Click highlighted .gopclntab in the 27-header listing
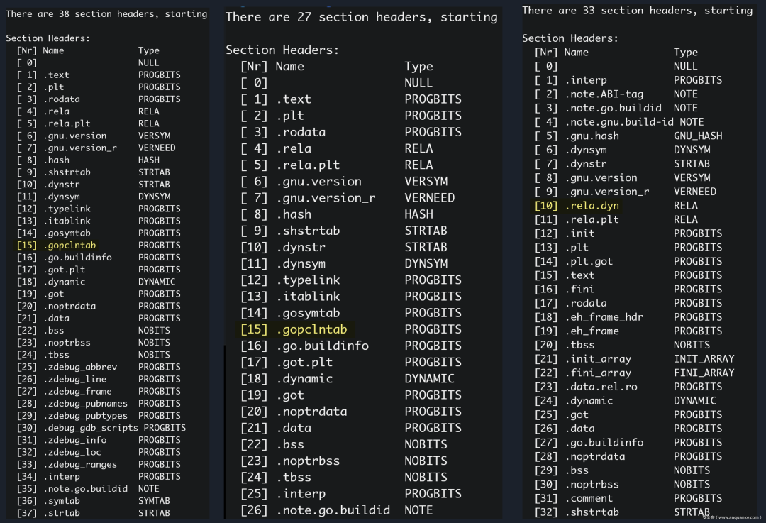Image resolution: width=766 pixels, height=523 pixels. tap(312, 329)
